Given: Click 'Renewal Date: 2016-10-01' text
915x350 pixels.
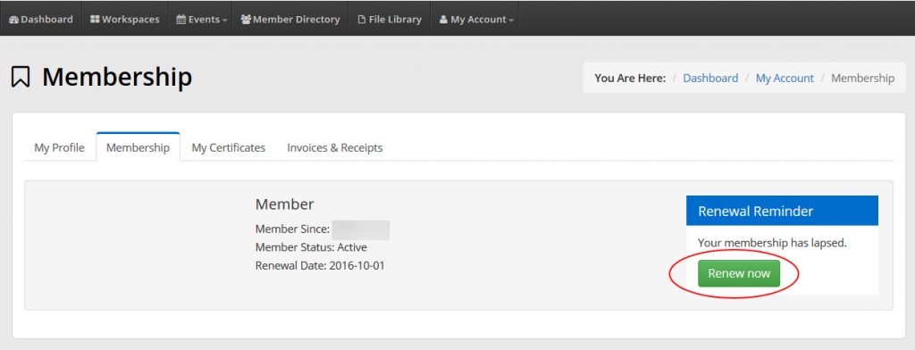Looking at the screenshot, I should (320, 266).
